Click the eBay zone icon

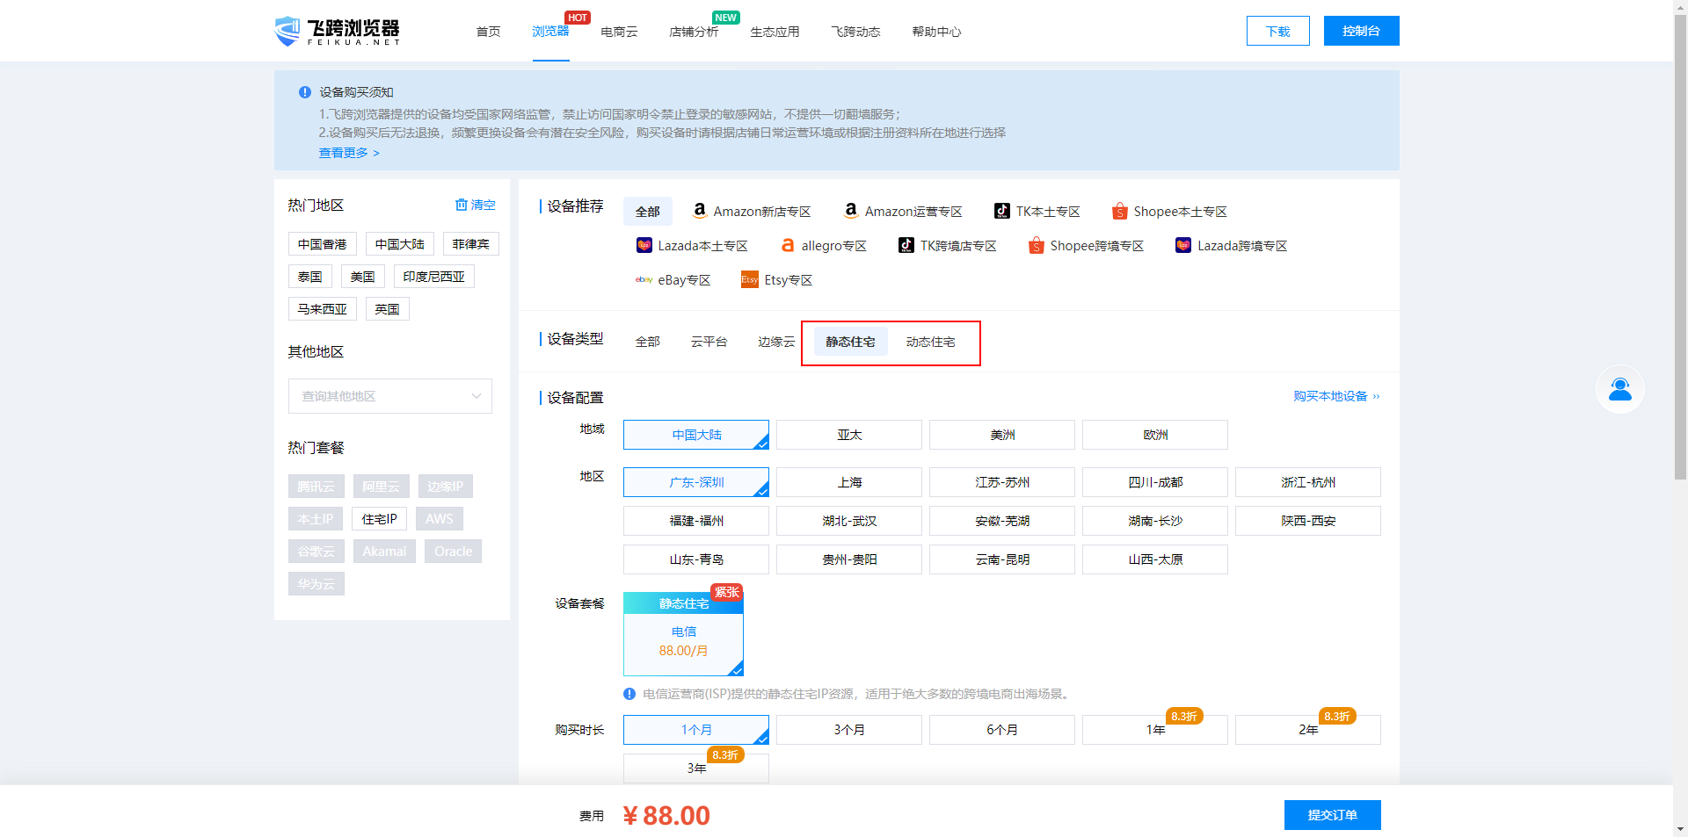644,279
